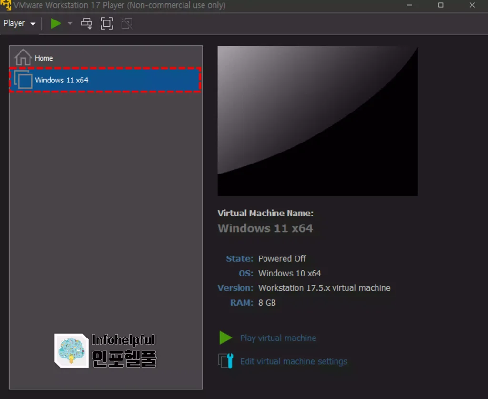
Task: Click wrench settings icon beside Edit settings
Action: pos(226,361)
